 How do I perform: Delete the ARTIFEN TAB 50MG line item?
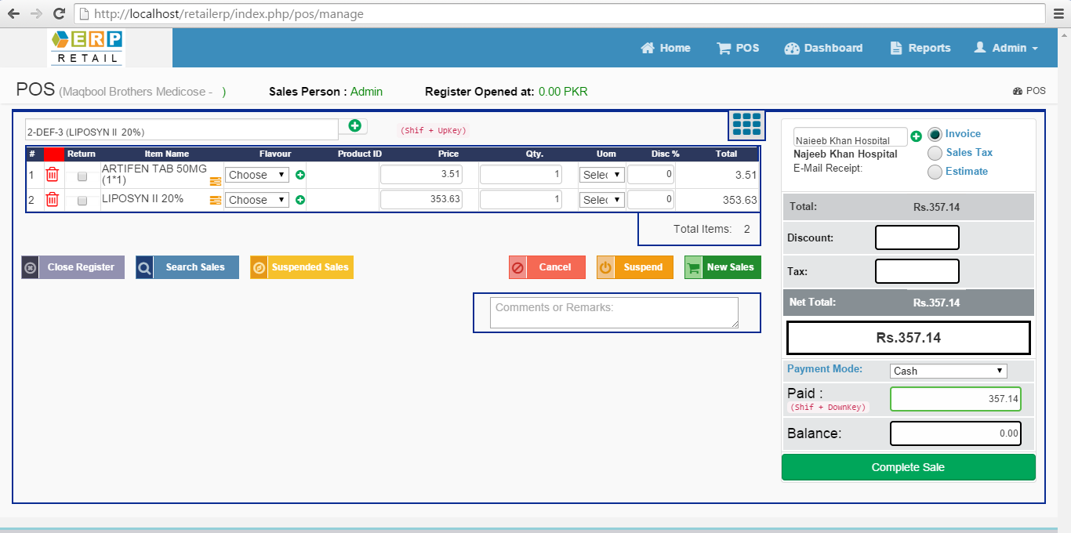(52, 174)
